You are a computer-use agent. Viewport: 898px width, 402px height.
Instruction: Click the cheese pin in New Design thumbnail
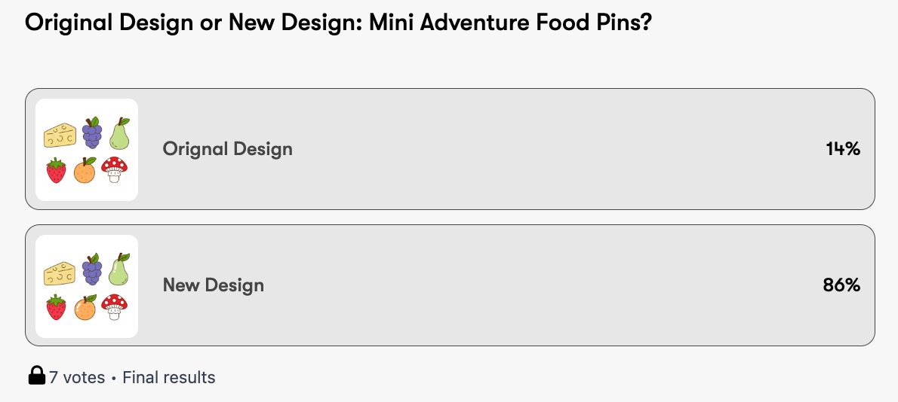coord(60,272)
